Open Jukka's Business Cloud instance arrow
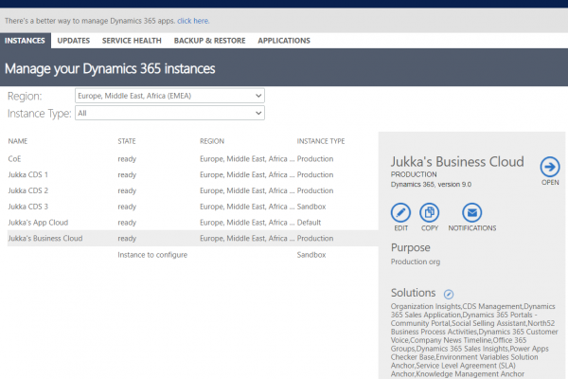This screenshot has height=379, width=568. [549, 167]
